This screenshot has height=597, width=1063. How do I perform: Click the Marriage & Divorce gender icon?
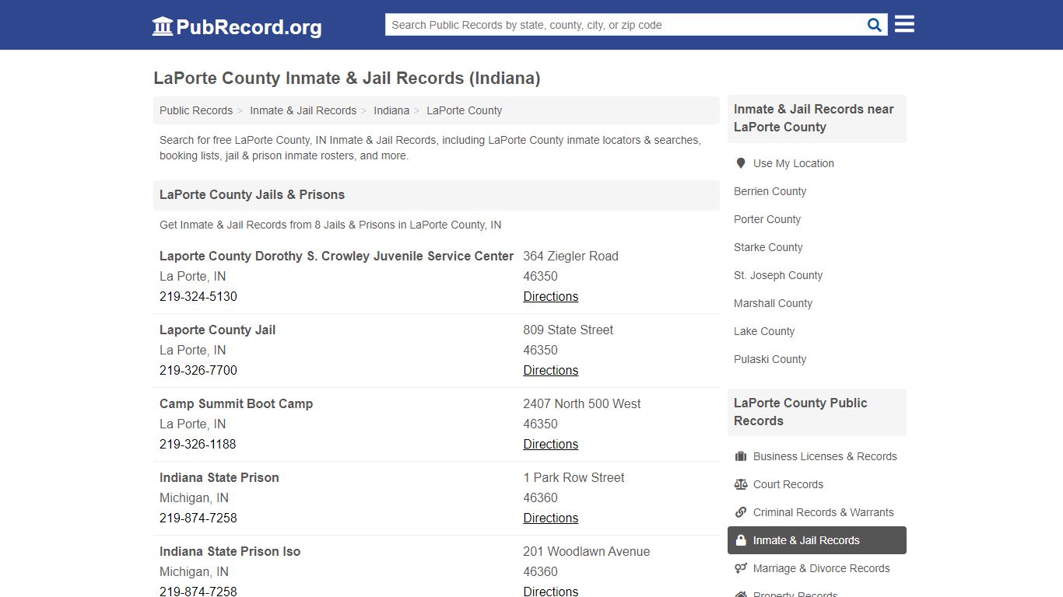[741, 568]
